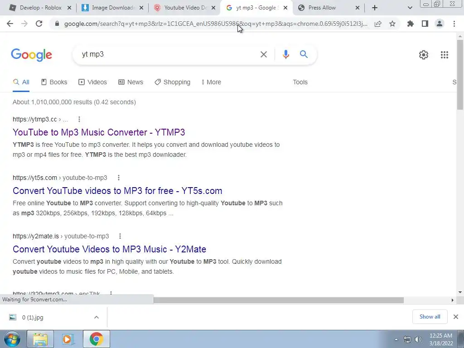This screenshot has width=464, height=348.
Task: Select the Books search filter
Action: (54, 82)
